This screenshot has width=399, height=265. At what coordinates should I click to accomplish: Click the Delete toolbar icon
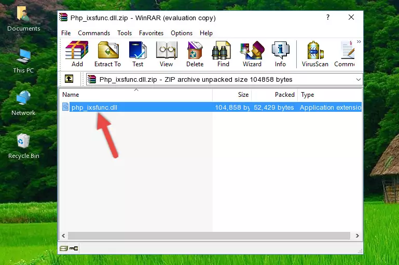point(195,54)
